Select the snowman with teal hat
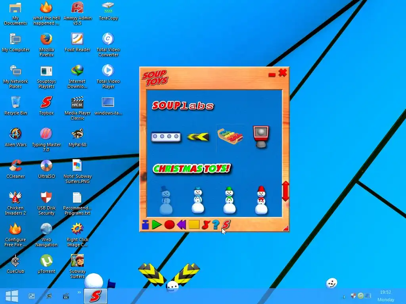Image resolution: width=406 pixels, height=304 pixels. click(x=198, y=200)
